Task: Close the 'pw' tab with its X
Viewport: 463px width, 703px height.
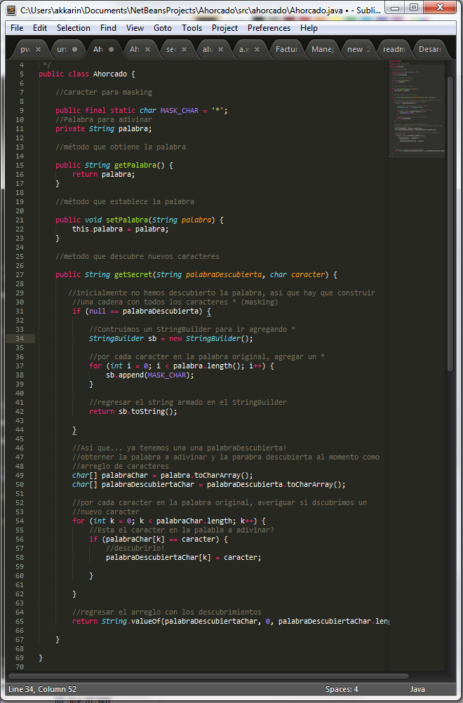Action: pyautogui.click(x=38, y=49)
